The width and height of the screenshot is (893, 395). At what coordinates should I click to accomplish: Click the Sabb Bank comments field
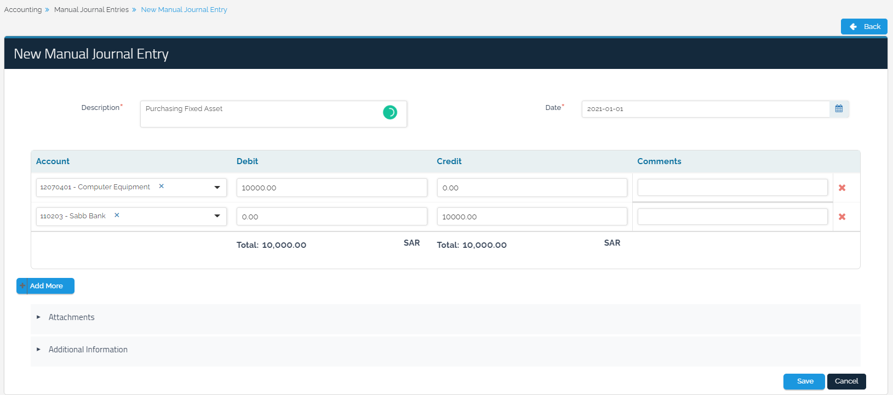point(732,217)
